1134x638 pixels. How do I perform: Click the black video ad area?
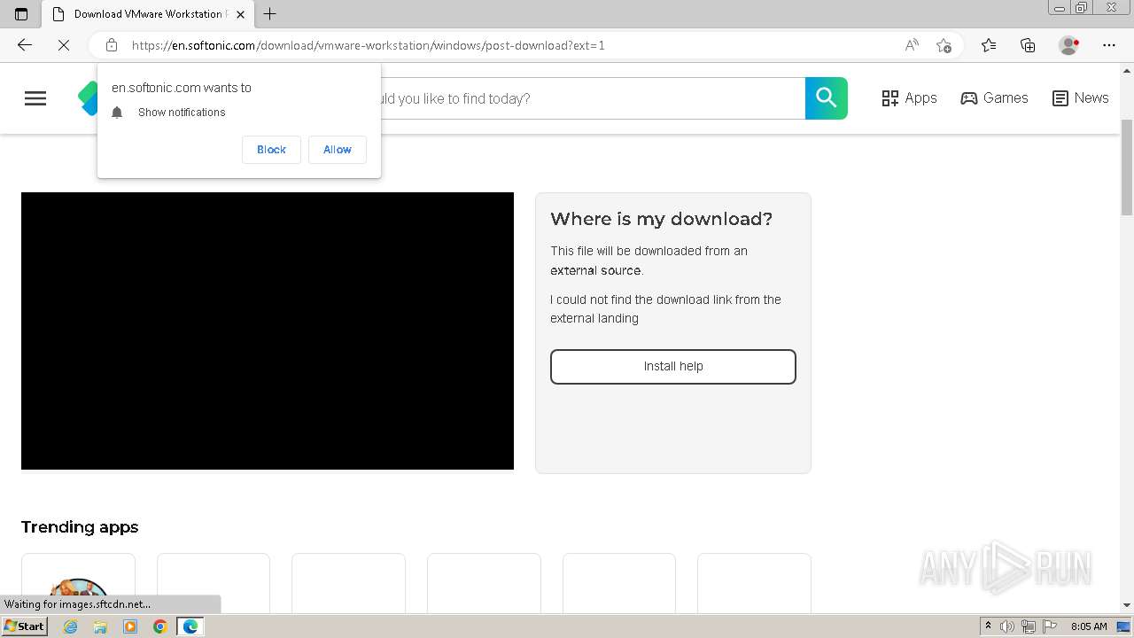(x=268, y=331)
